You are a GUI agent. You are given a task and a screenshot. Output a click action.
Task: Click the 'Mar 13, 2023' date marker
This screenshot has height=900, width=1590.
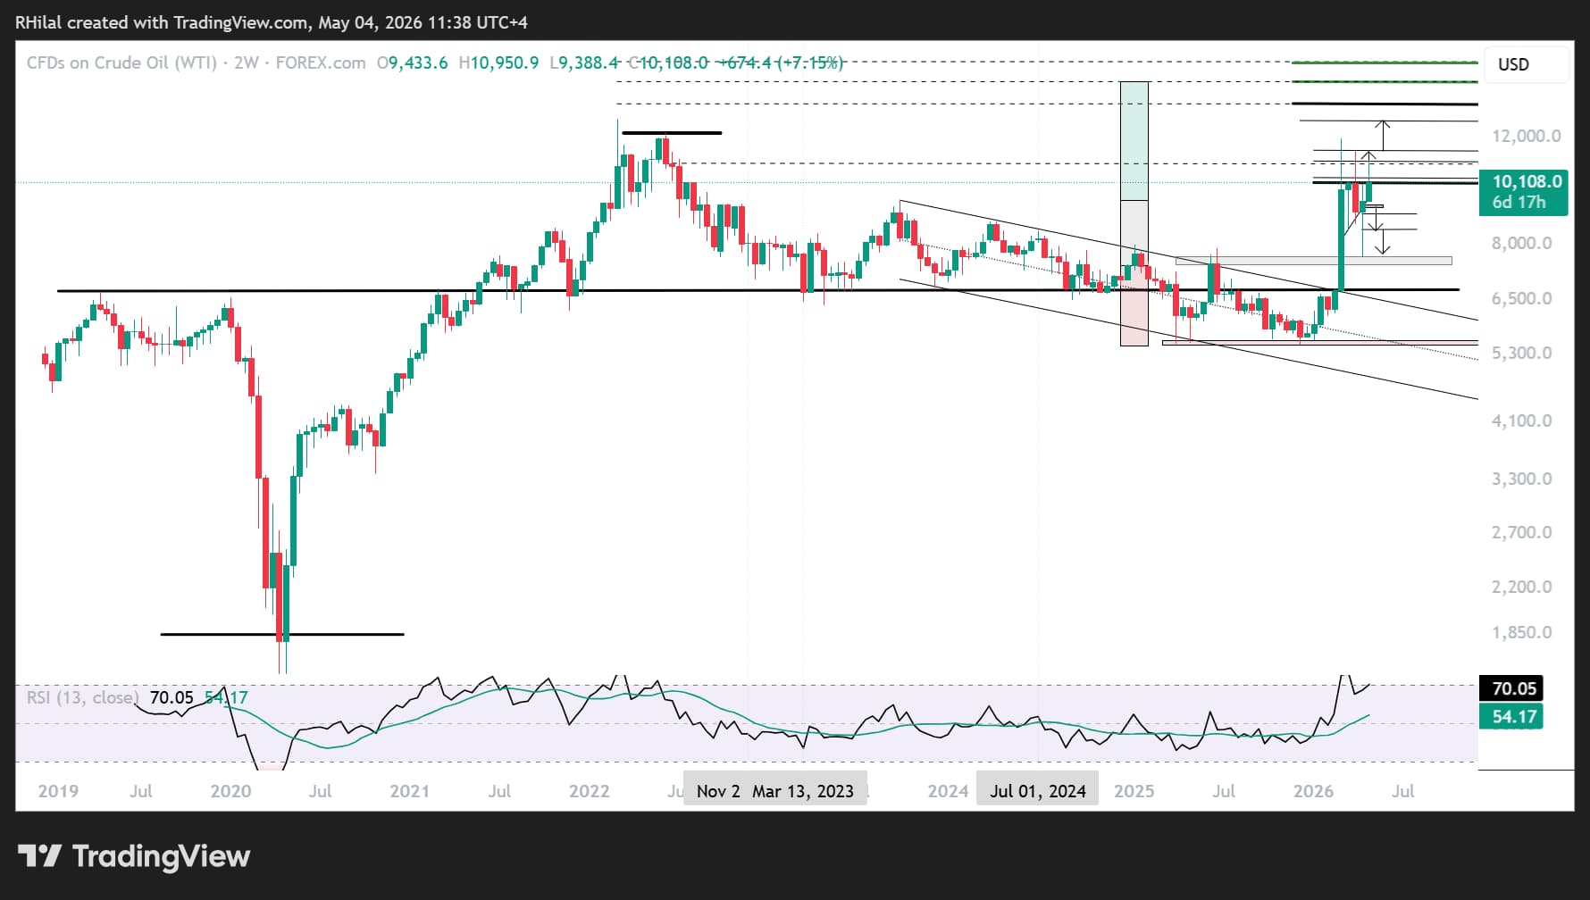click(803, 791)
